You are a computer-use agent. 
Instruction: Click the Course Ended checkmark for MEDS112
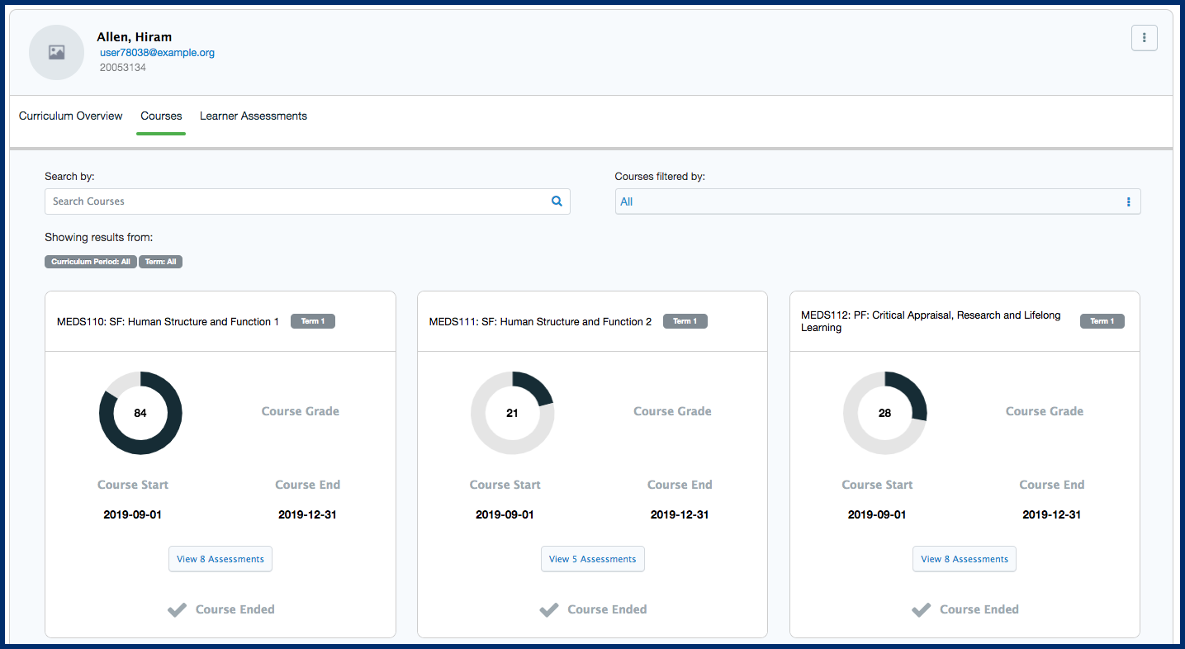point(922,609)
